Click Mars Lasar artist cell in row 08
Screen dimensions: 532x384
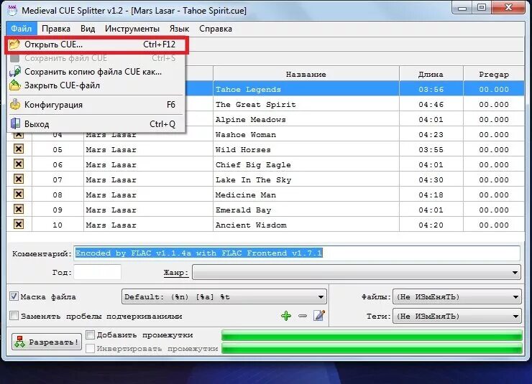point(148,195)
